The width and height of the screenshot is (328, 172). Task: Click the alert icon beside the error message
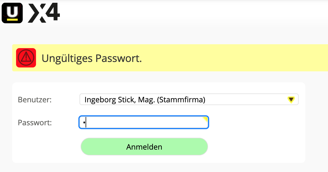[26, 58]
